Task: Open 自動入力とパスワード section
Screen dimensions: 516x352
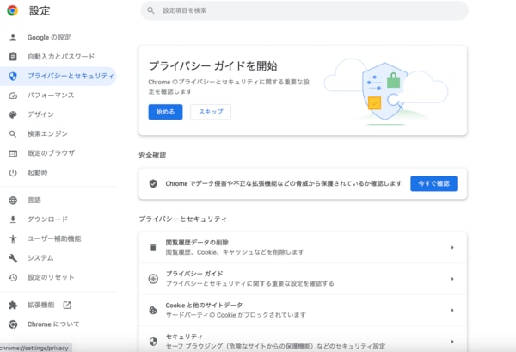Action: pyautogui.click(x=61, y=57)
